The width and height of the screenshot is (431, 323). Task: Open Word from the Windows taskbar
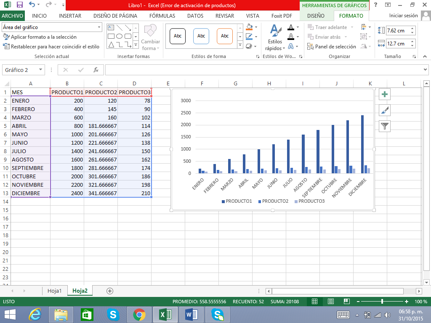(191, 314)
